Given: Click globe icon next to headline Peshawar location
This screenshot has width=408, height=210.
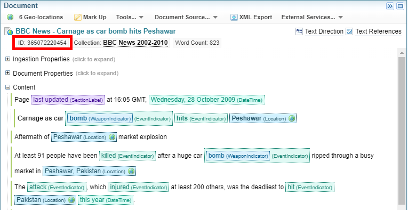Looking at the screenshot, I should point(292,118).
